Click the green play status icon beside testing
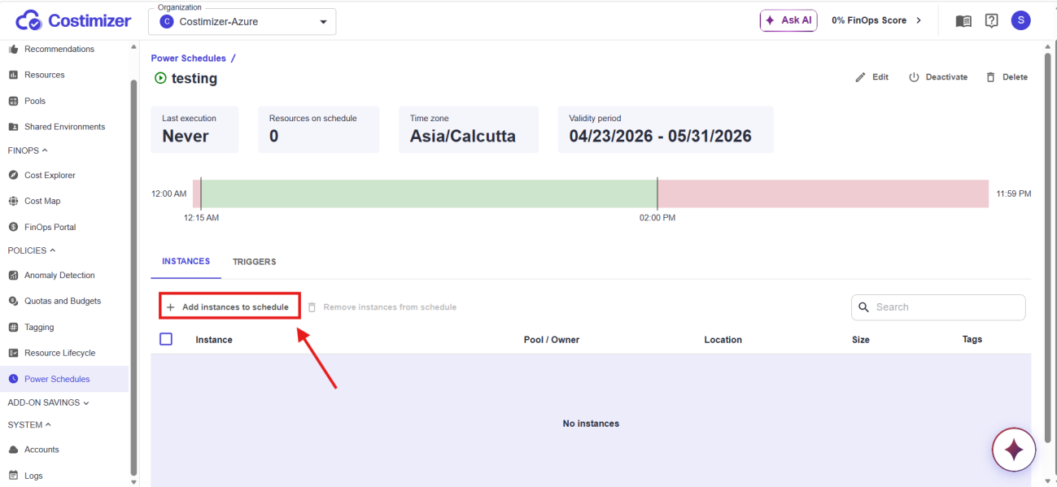The width and height of the screenshot is (1057, 487). tap(160, 78)
